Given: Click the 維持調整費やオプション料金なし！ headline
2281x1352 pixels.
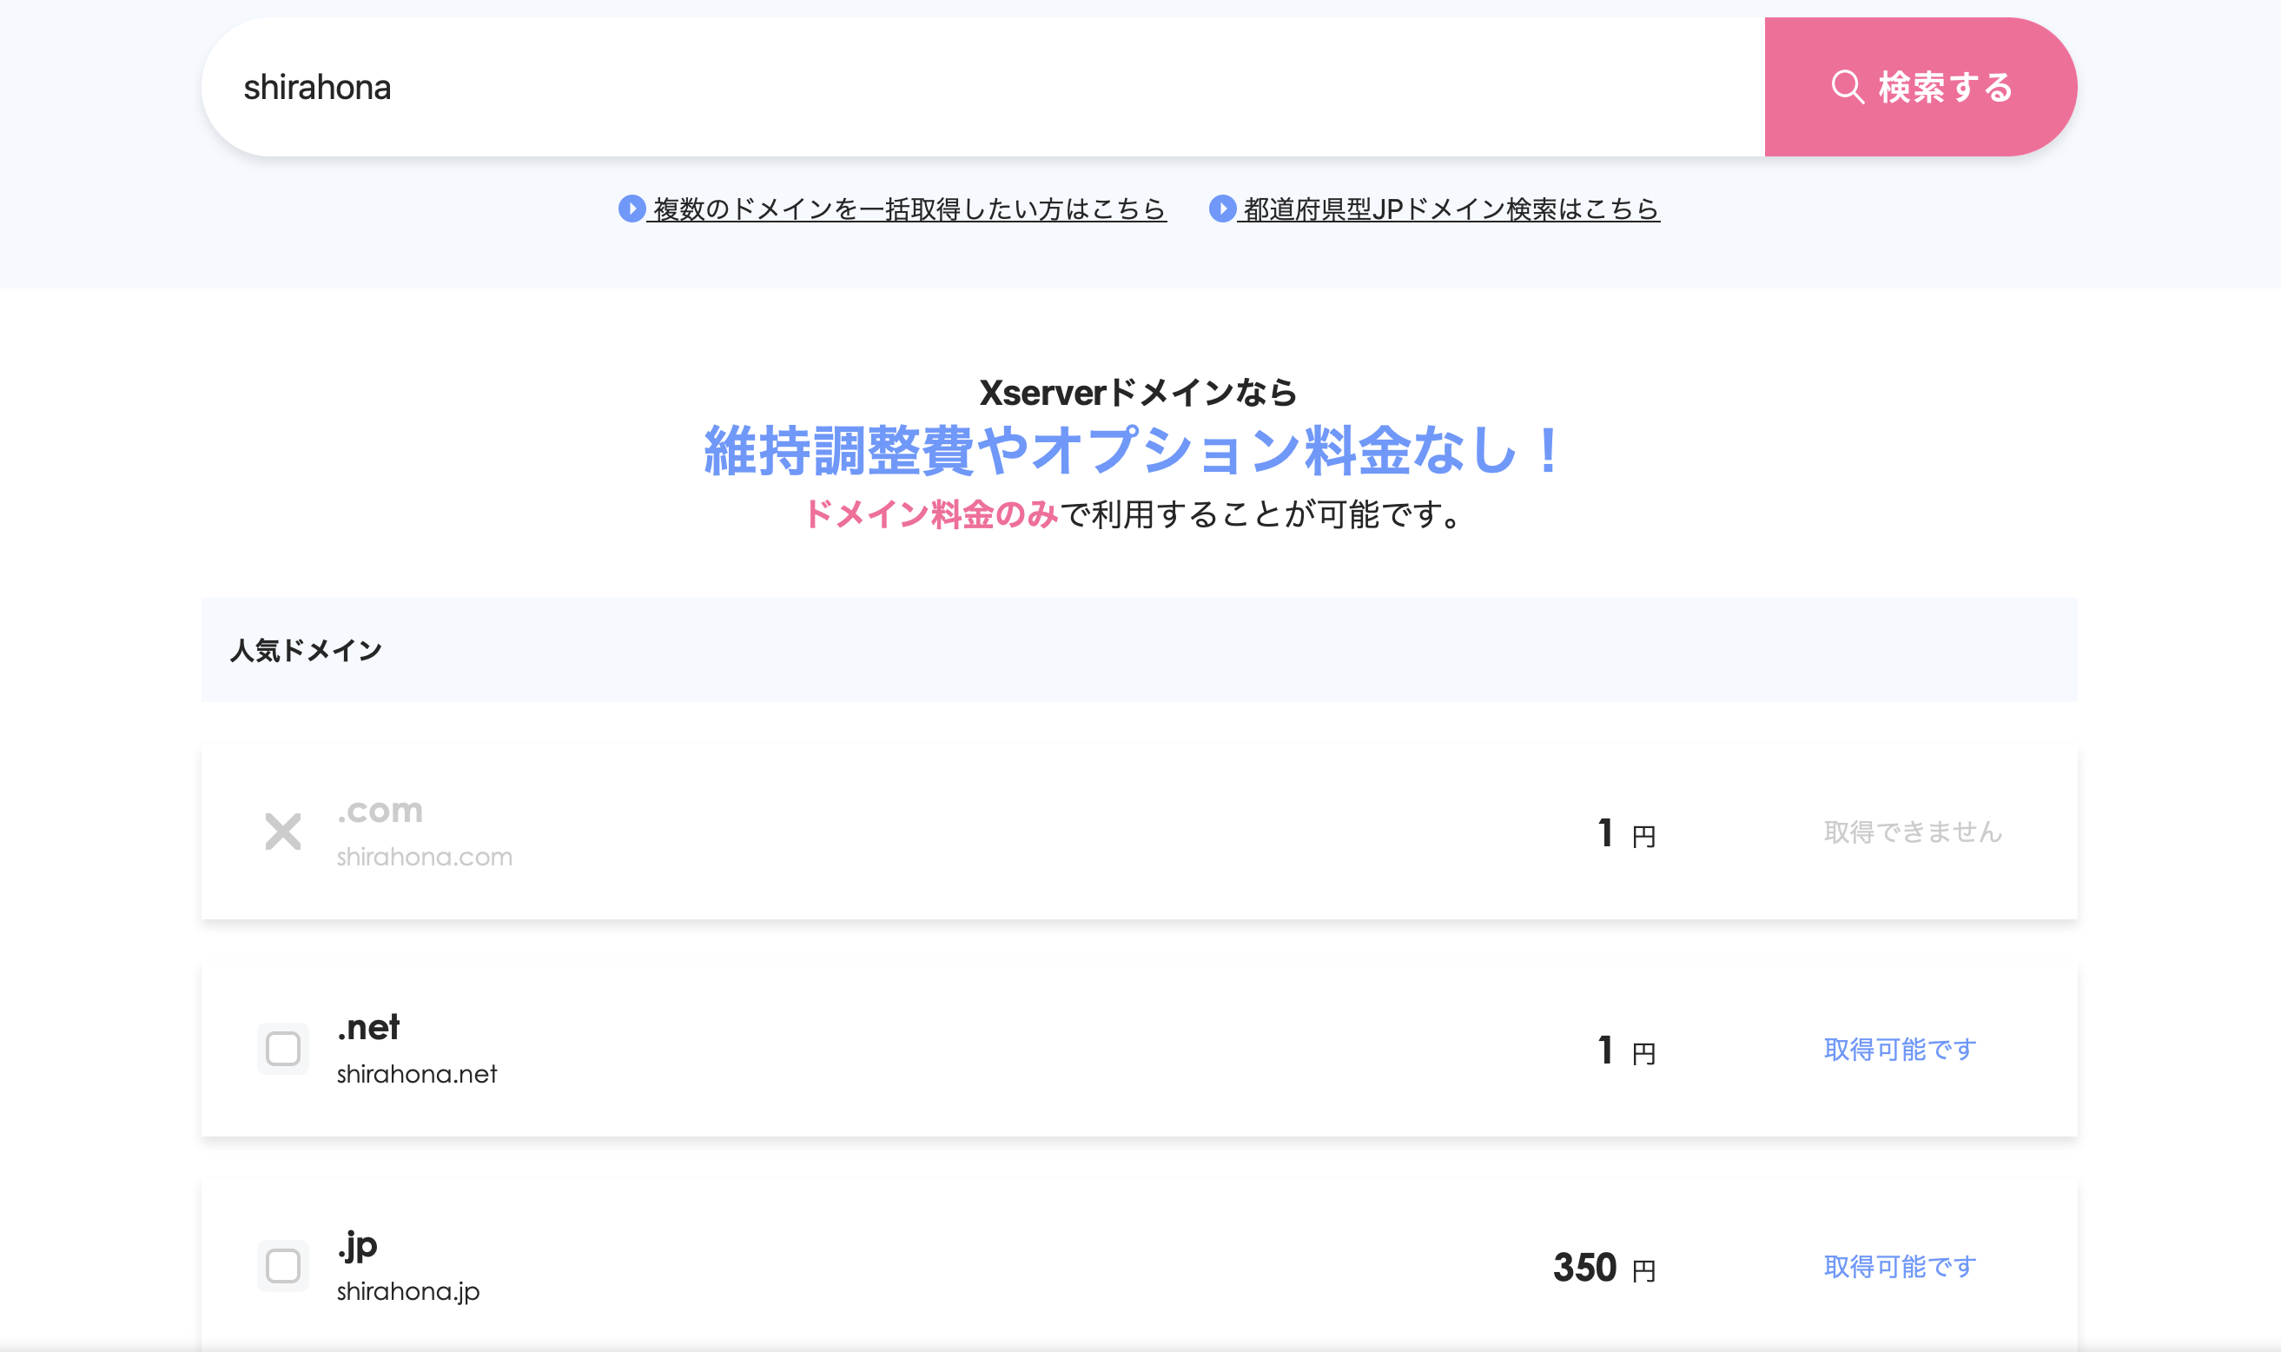Looking at the screenshot, I should pos(1134,451).
